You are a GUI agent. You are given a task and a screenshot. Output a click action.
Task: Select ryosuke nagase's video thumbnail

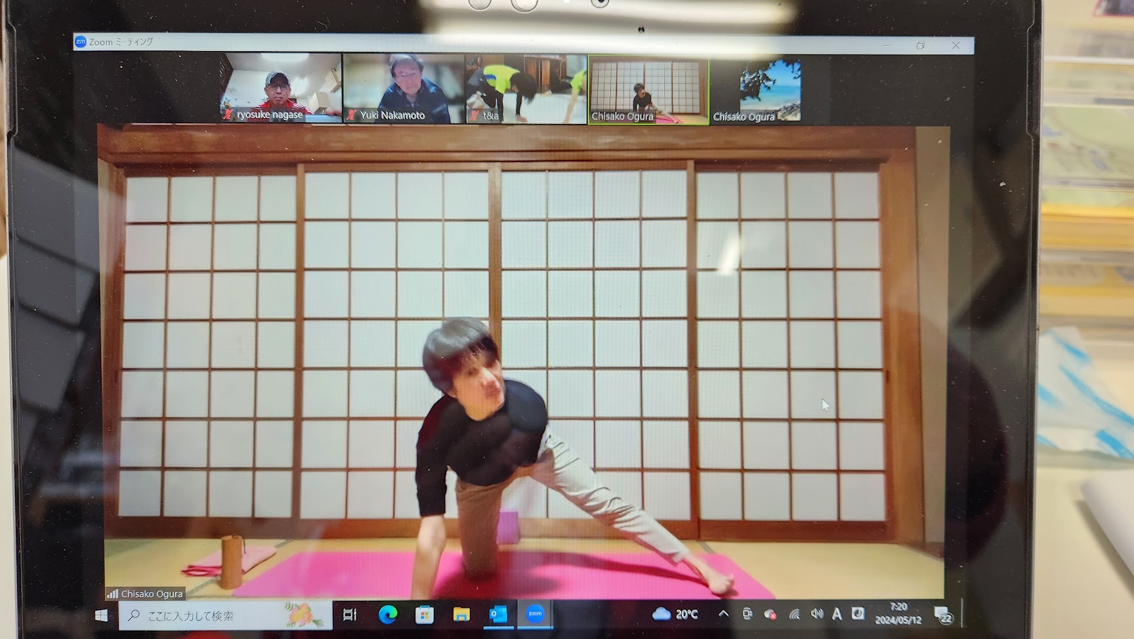click(281, 89)
